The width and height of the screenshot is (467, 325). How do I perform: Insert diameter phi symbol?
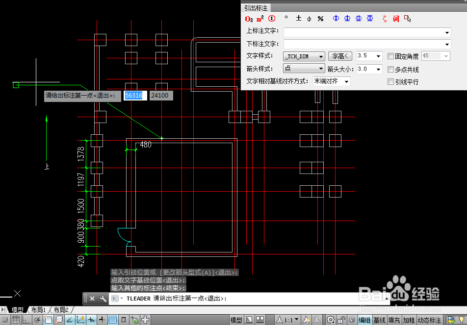[309, 19]
